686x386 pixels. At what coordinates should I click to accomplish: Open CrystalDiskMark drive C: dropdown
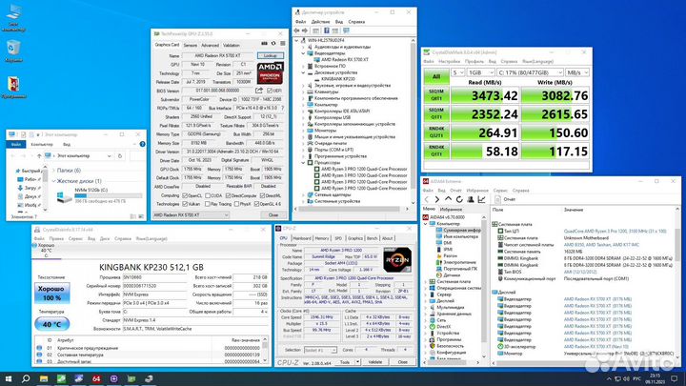pyautogui.click(x=530, y=72)
